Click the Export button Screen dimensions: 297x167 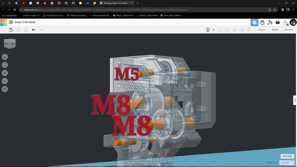(275, 30)
